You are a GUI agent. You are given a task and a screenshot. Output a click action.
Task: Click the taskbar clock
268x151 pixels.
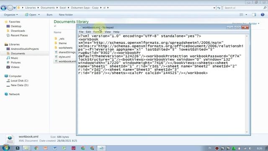pos(260,148)
